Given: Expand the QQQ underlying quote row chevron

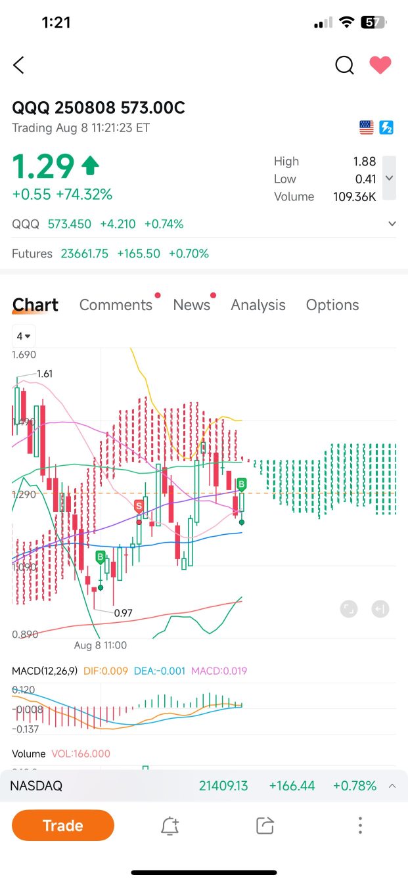Looking at the screenshot, I should point(392,224).
